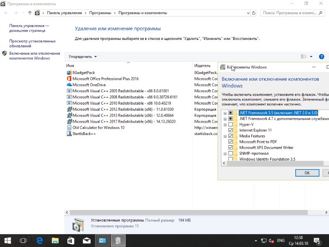Viewport: 329px width, 247px height.
Task: Select the Old Calculator for Windows 10 icon
Action: [x=69, y=128]
